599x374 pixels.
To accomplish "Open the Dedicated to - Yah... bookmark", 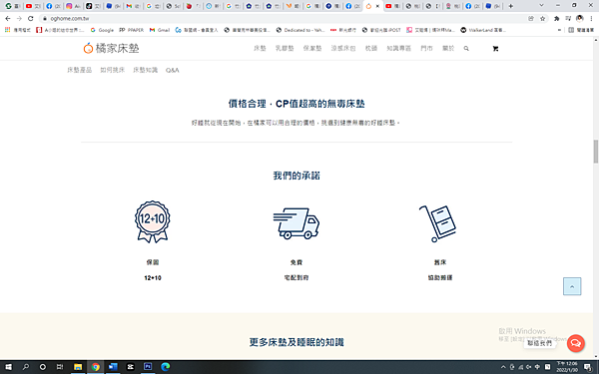I will tap(300, 30).
